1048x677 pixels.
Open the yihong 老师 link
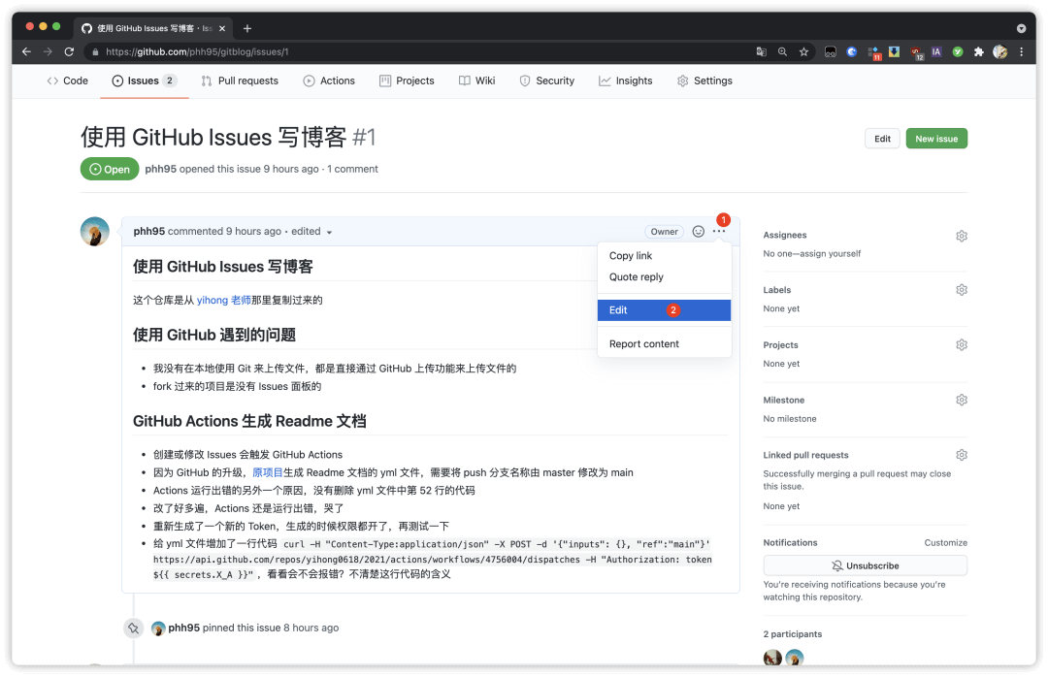tap(224, 300)
